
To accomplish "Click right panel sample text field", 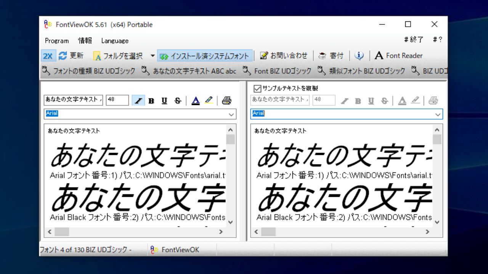I will click(x=280, y=100).
